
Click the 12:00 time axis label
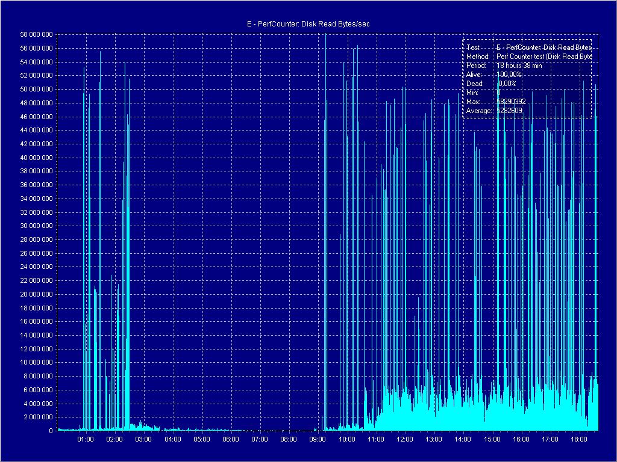405,439
